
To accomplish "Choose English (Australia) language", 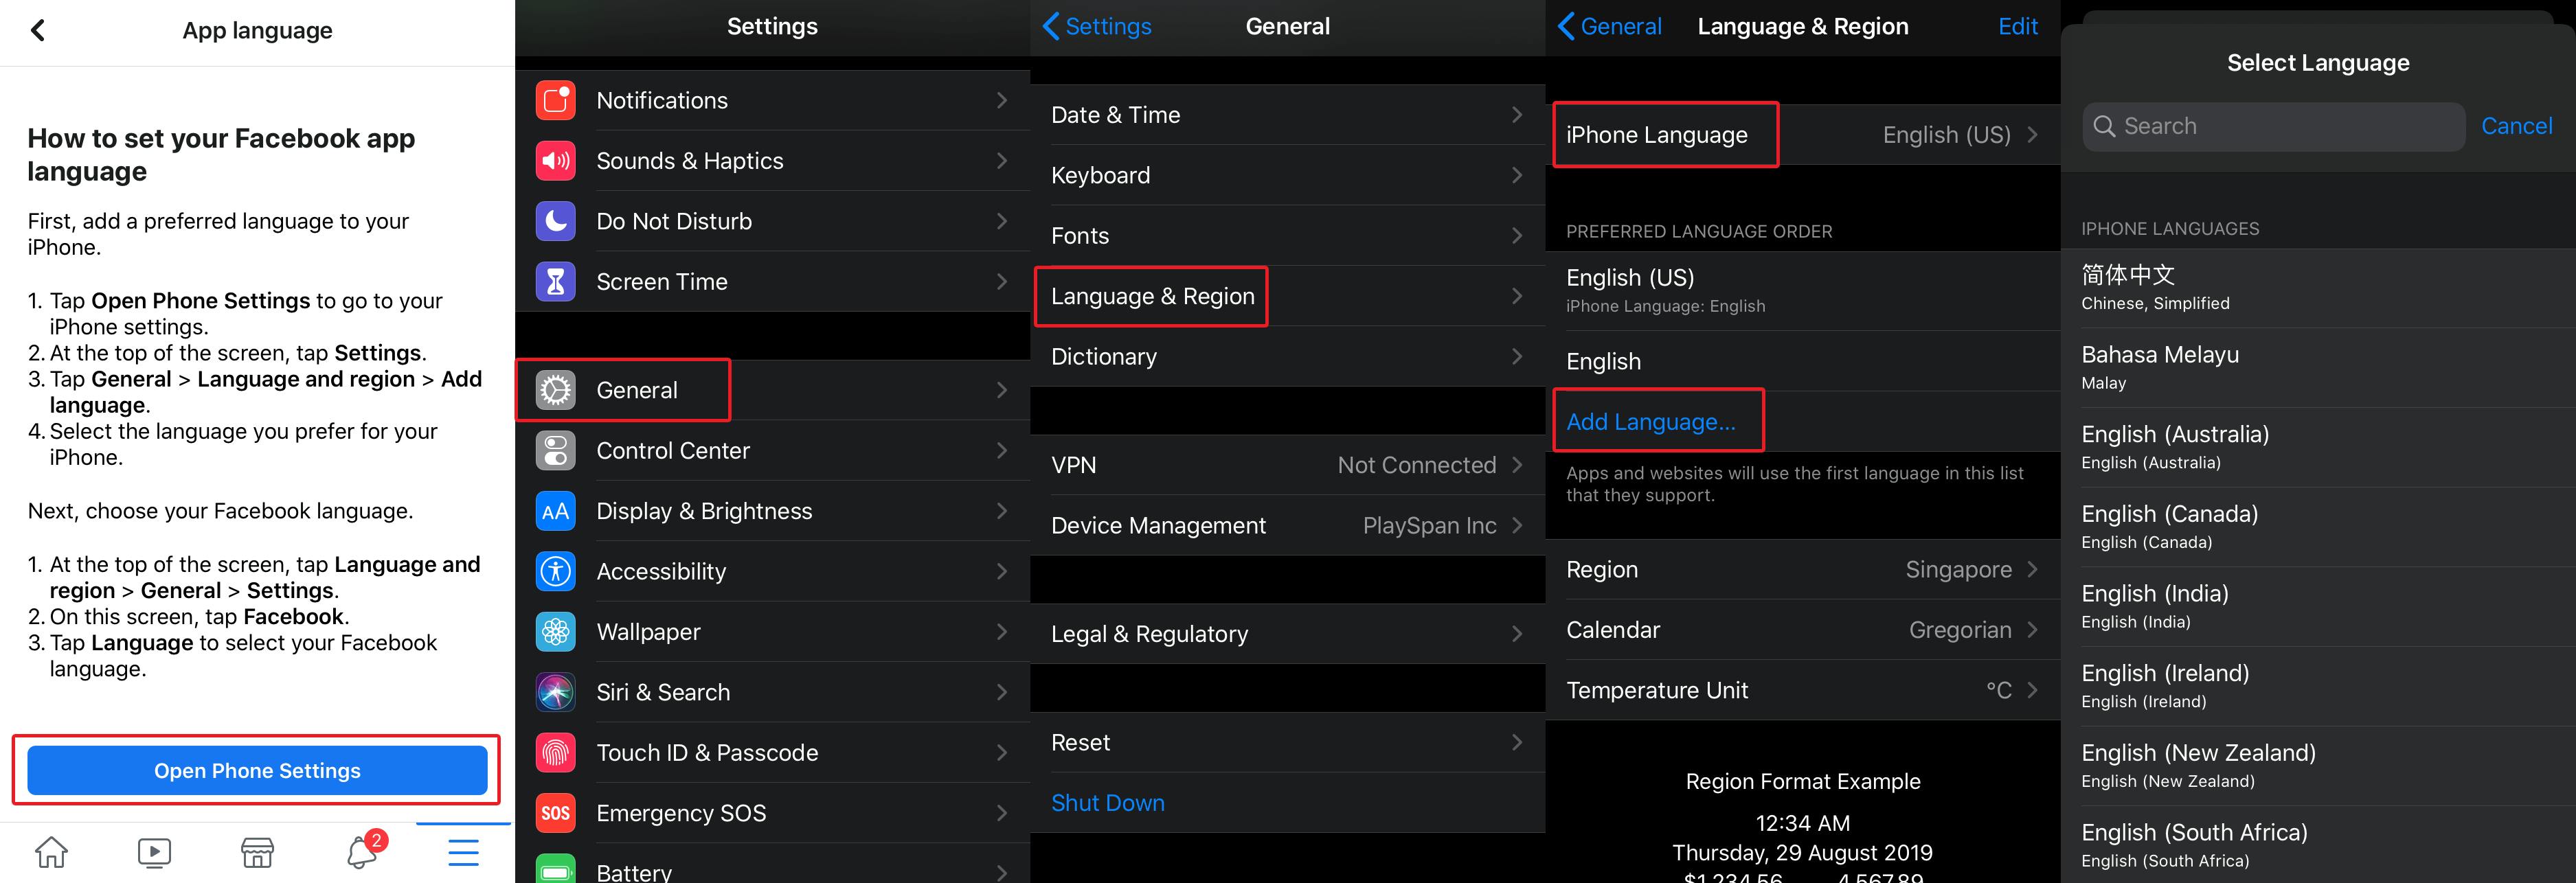I will tap(2318, 447).
